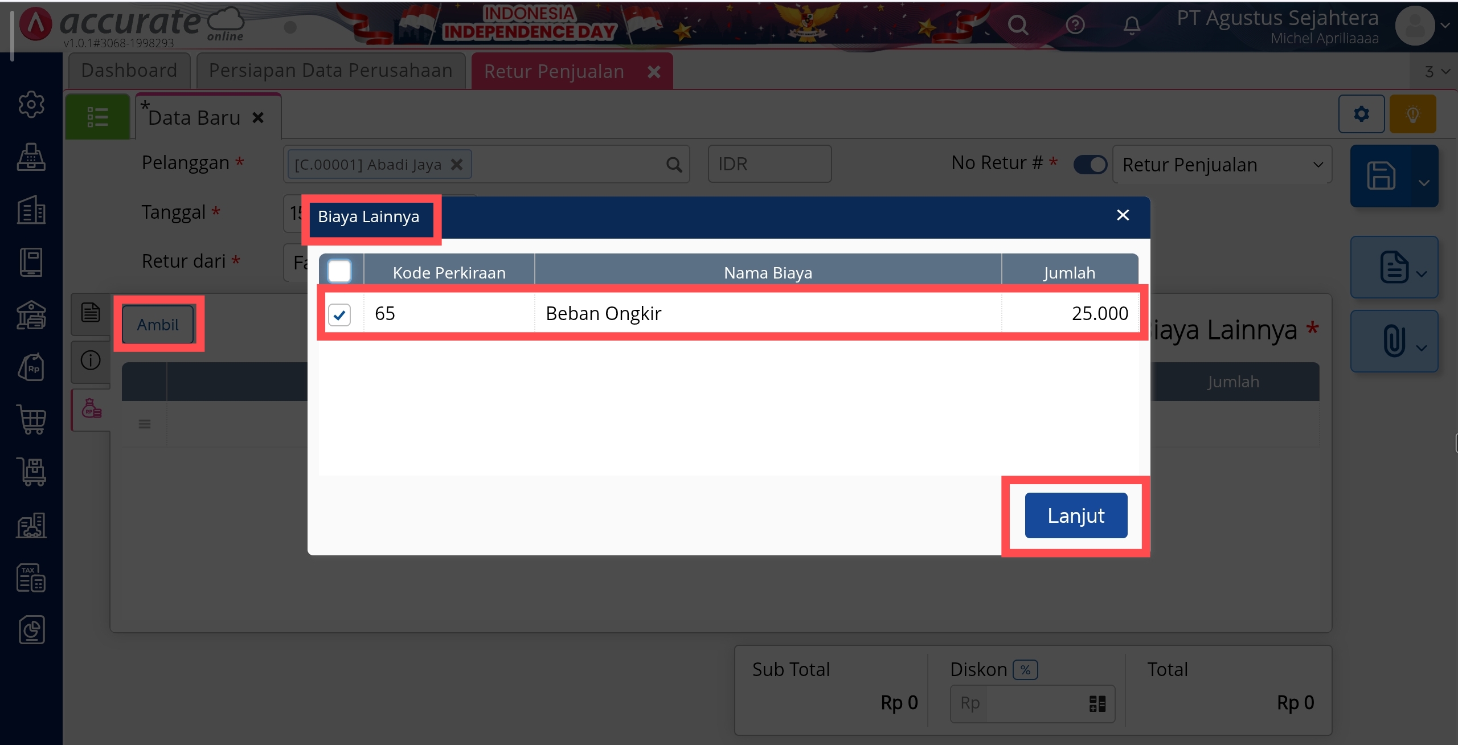Open the info tab icon
Image resolution: width=1458 pixels, height=745 pixels.
click(91, 361)
